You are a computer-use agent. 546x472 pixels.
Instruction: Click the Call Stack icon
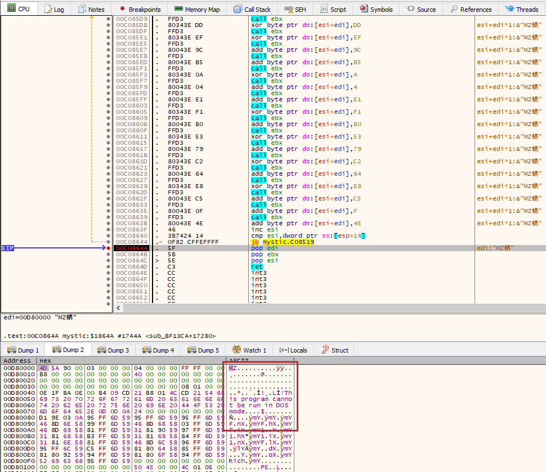pos(238,10)
